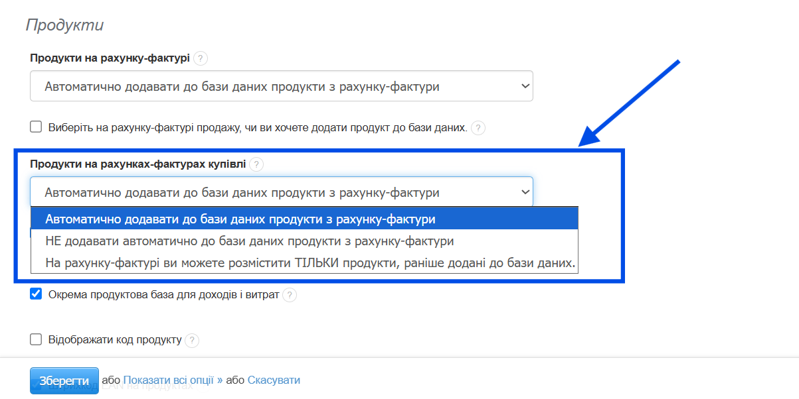
Task: Click the bold 'Продукти на рахунках-фактурах купівлі' label
Action: point(137,164)
